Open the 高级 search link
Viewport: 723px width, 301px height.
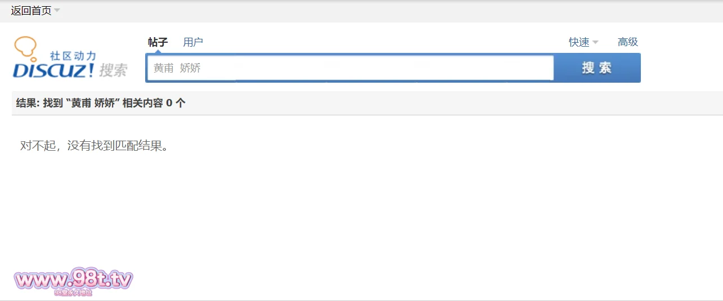[x=628, y=42]
